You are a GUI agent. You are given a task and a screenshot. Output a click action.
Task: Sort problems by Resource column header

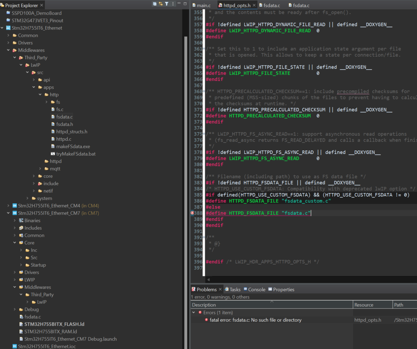(x=364, y=305)
